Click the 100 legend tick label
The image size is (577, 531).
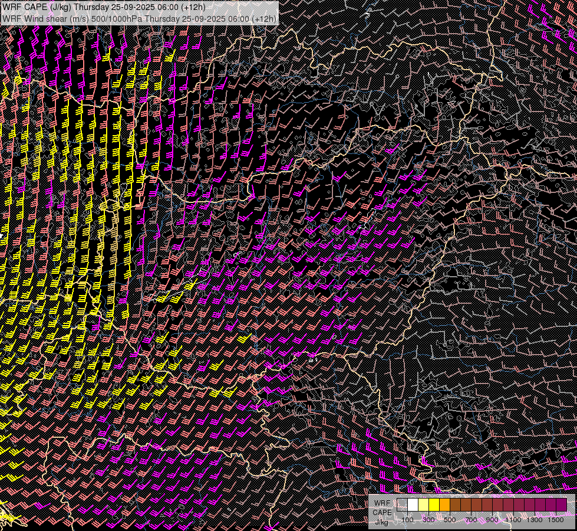[x=408, y=520]
